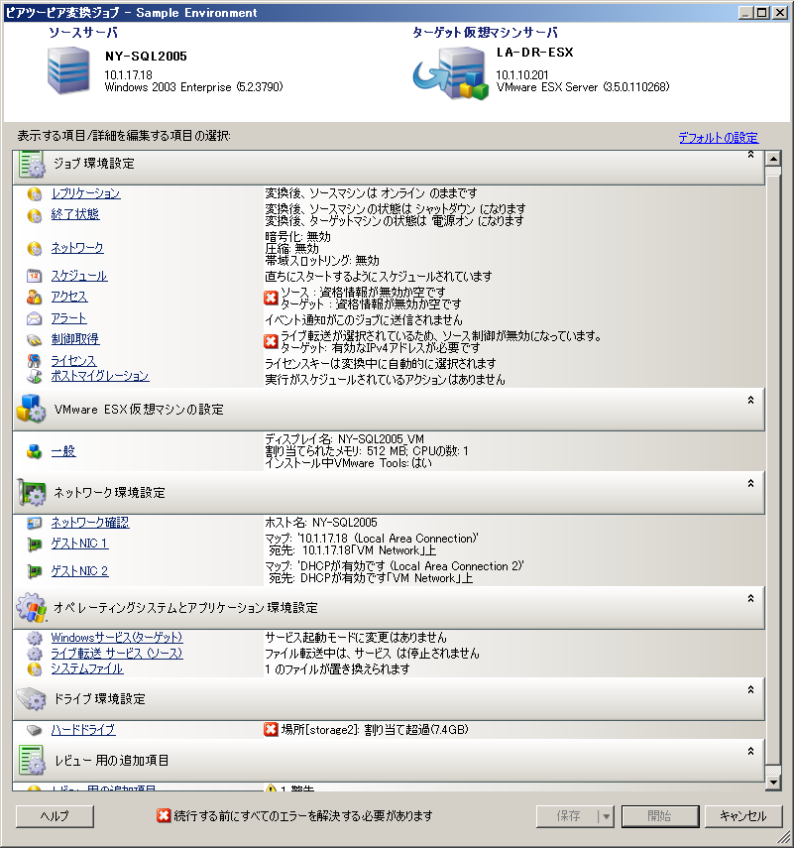The image size is (794, 848).
Task: Open the Windowsサービス(ターゲット) link
Action: pos(117,638)
